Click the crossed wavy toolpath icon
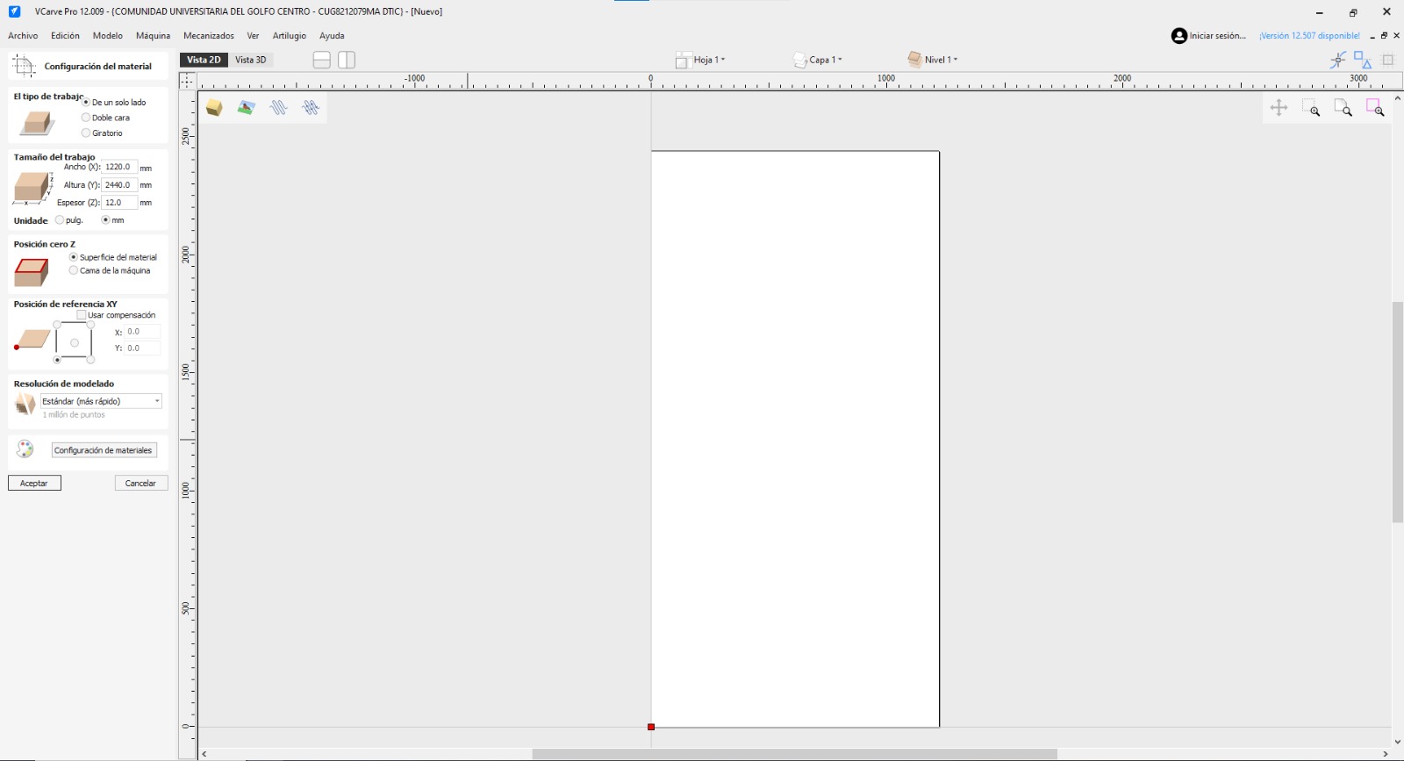The width and height of the screenshot is (1404, 761). 311,108
